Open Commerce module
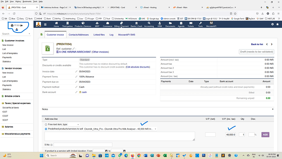Viewport: 282px width, 159px height. point(107,24)
